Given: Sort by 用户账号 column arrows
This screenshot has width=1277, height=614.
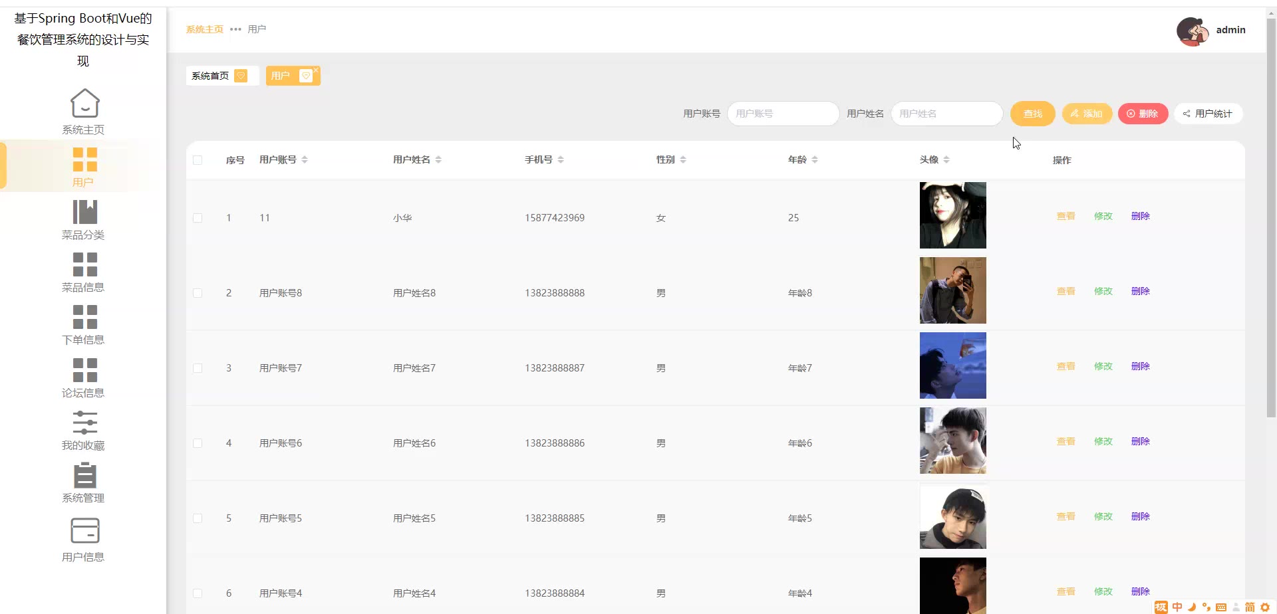Looking at the screenshot, I should (x=305, y=159).
